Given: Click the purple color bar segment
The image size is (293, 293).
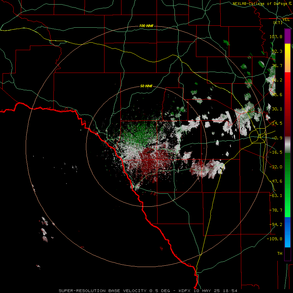Looking at the screenshot, I should point(287,36).
